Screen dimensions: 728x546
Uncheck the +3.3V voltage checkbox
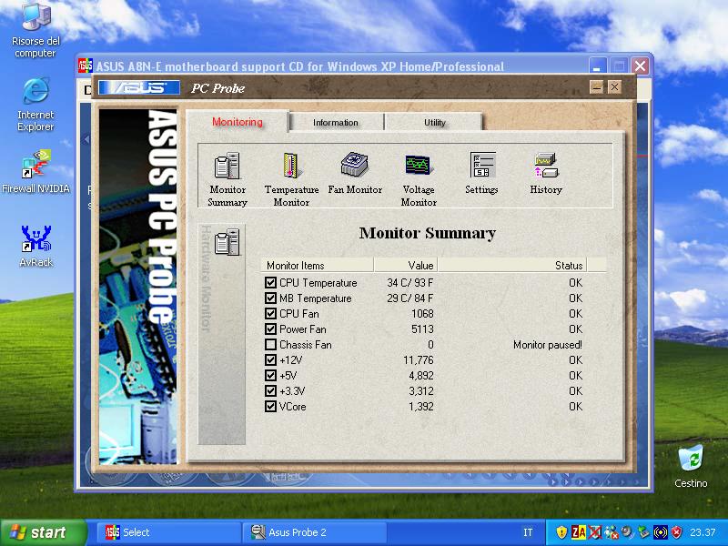point(270,391)
